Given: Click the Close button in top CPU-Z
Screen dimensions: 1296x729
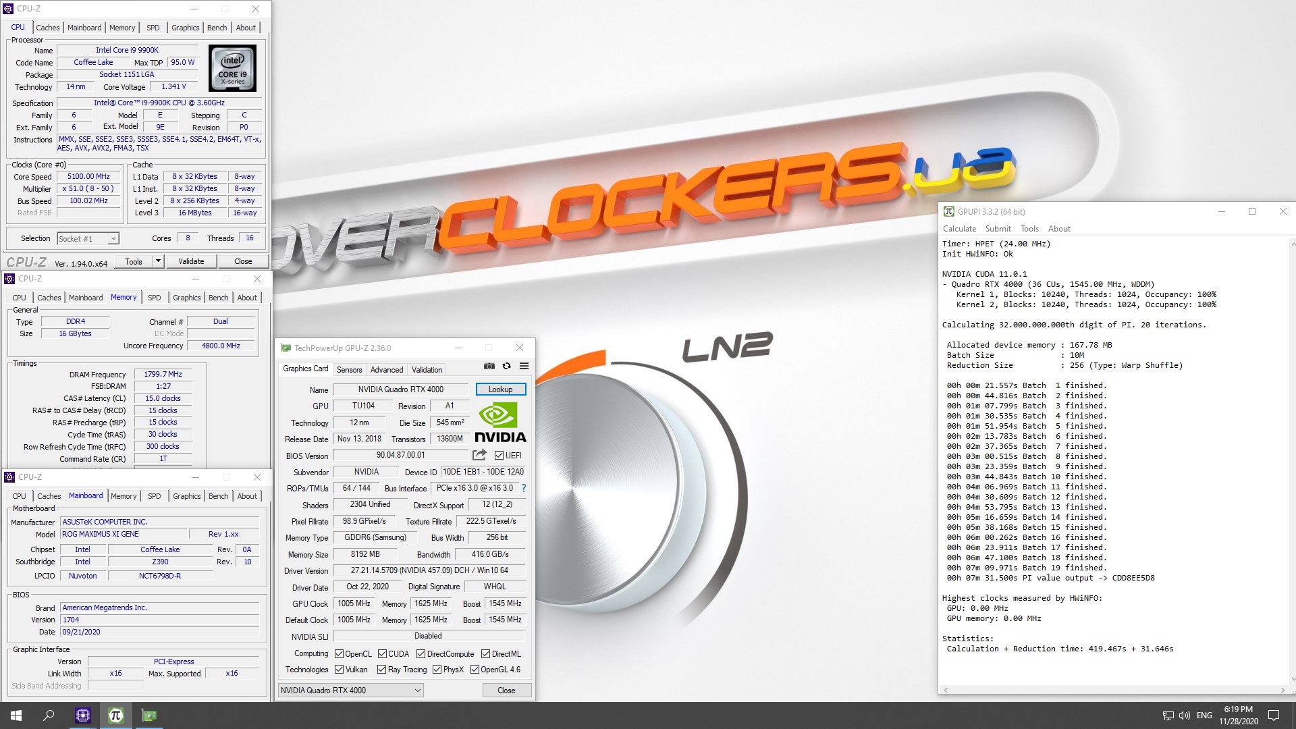Looking at the screenshot, I should click(x=243, y=261).
